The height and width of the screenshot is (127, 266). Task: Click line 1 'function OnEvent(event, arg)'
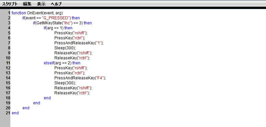(37, 13)
